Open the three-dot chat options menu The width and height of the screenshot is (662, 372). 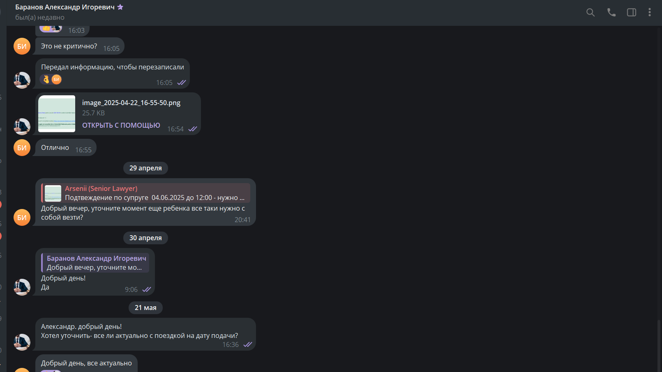(x=650, y=12)
